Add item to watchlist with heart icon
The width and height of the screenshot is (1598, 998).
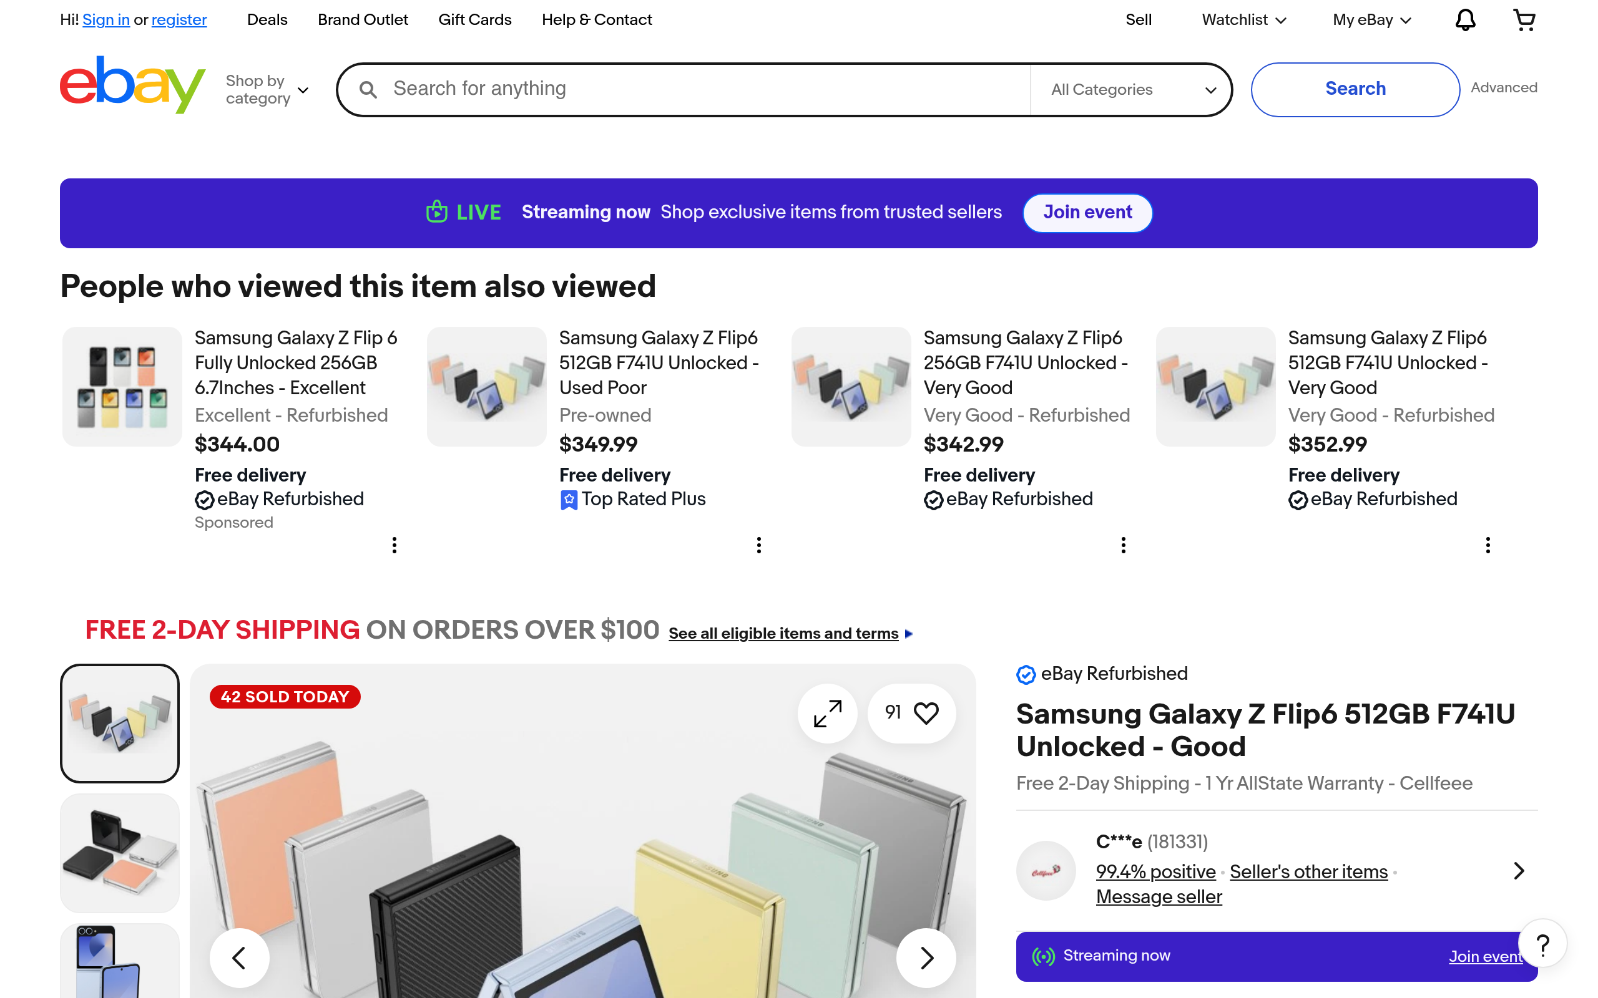[x=926, y=713]
